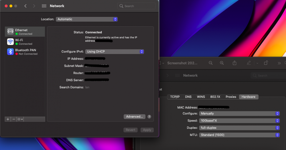
Task: Click the Revert button
Action: coord(130,130)
